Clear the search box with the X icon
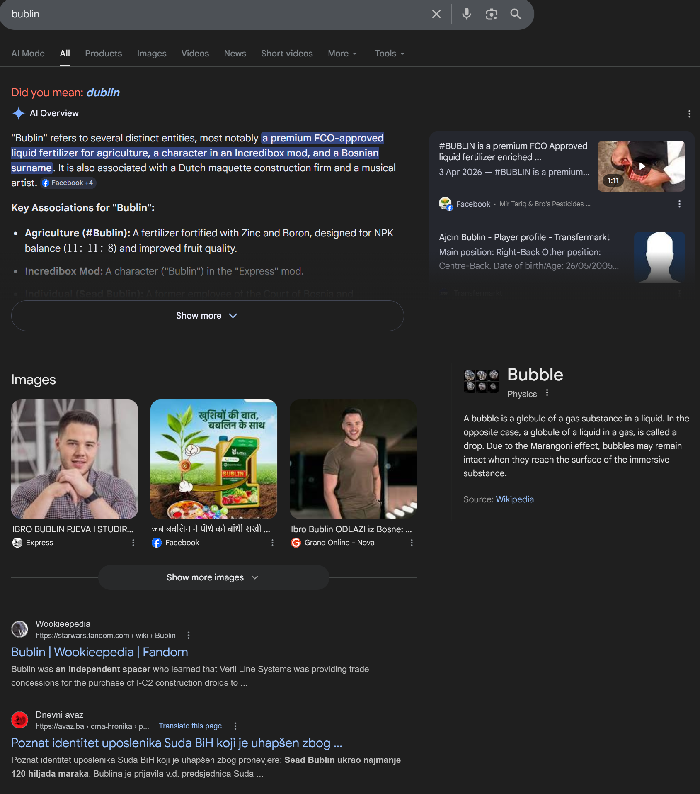The width and height of the screenshot is (700, 794). click(x=436, y=14)
